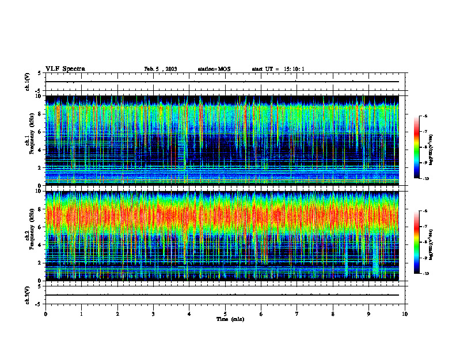Click the ch.2 spectrogram "6" kHz tick label
Image resolution: width=456 pixels, height=352 pixels.
click(x=40, y=227)
